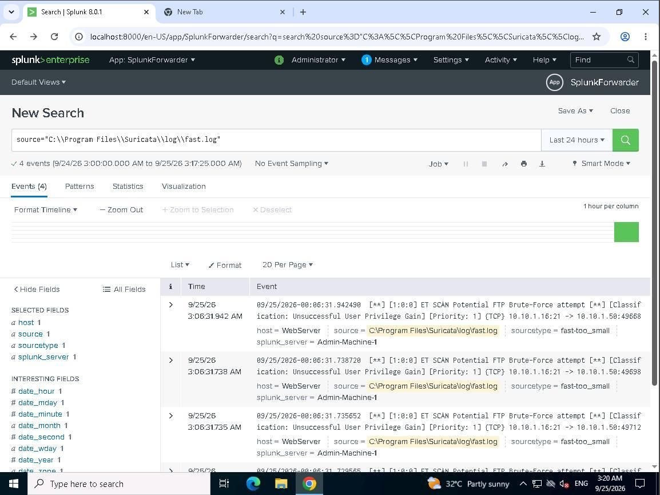Click the green timeline bar
The height and width of the screenshot is (495, 660).
[626, 232]
